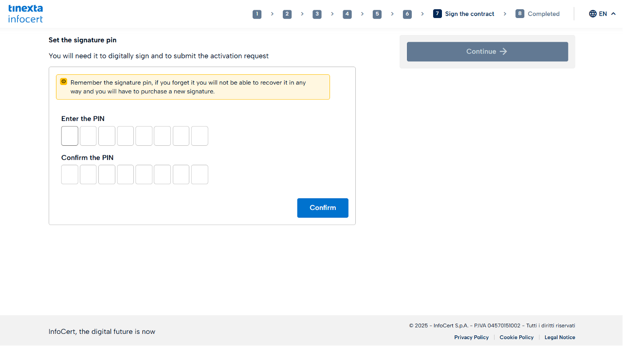
Task: Select step 3 number badge
Action: click(x=317, y=14)
